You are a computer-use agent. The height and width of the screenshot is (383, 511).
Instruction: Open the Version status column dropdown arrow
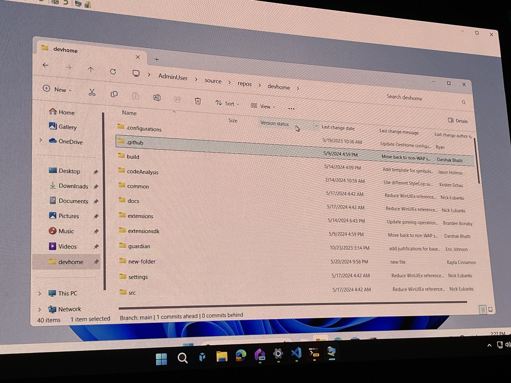pos(316,126)
